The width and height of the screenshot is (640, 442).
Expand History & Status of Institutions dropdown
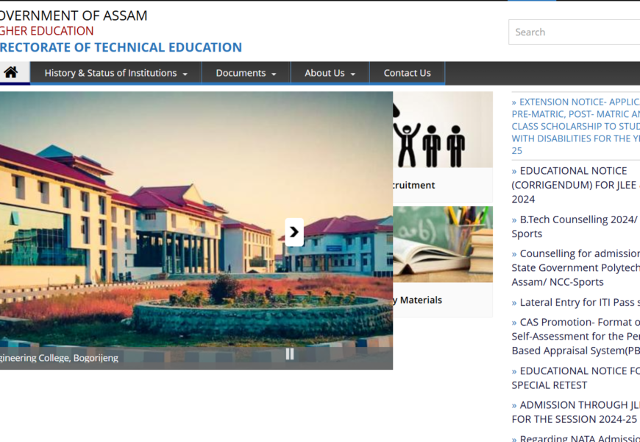(115, 73)
